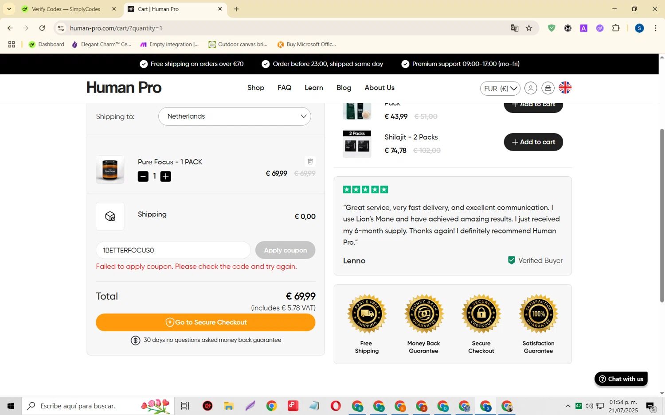Image resolution: width=665 pixels, height=415 pixels.
Task: Open the bookmarks apps grid icon
Action: point(12,44)
